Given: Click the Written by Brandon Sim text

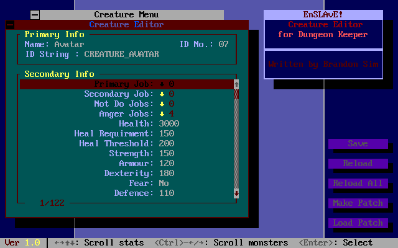Looking at the screenshot, I should 323,64.
